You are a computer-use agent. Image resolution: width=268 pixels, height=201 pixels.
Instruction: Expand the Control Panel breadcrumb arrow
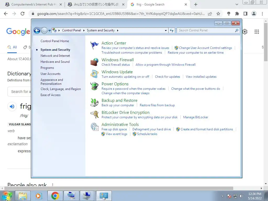[84, 30]
